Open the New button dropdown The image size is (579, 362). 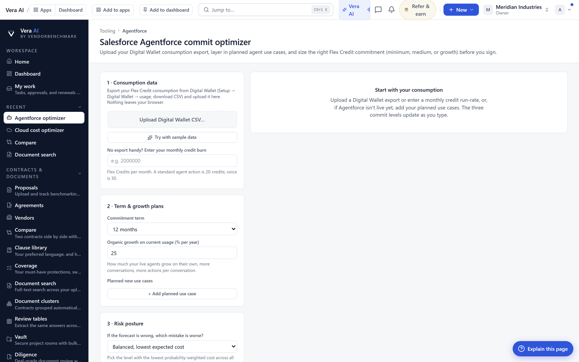pyautogui.click(x=461, y=10)
